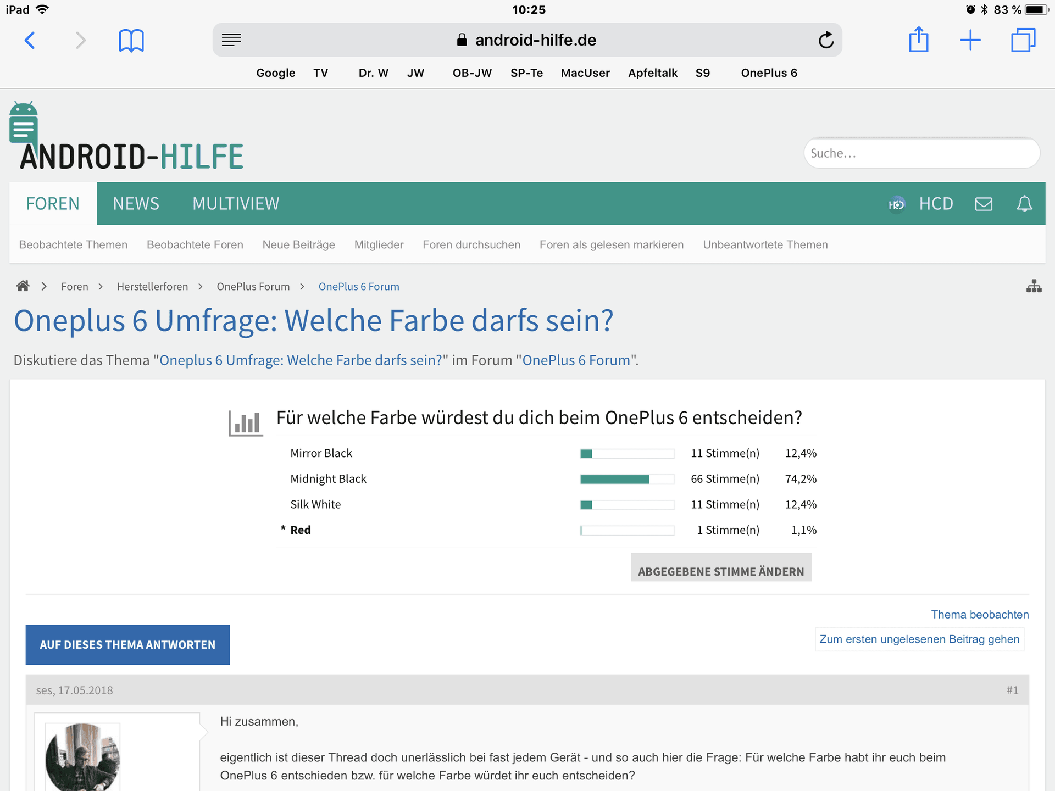Viewport: 1055px width, 791px height.
Task: Tap the android-hilfe.de address bar
Action: pos(527,40)
